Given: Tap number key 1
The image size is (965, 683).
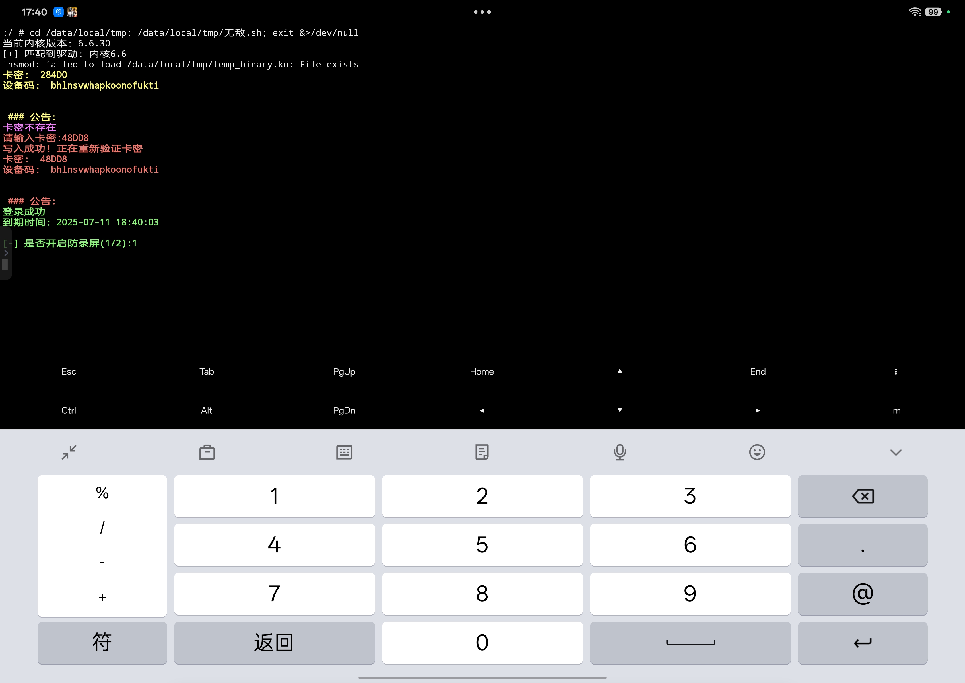Looking at the screenshot, I should click(274, 496).
